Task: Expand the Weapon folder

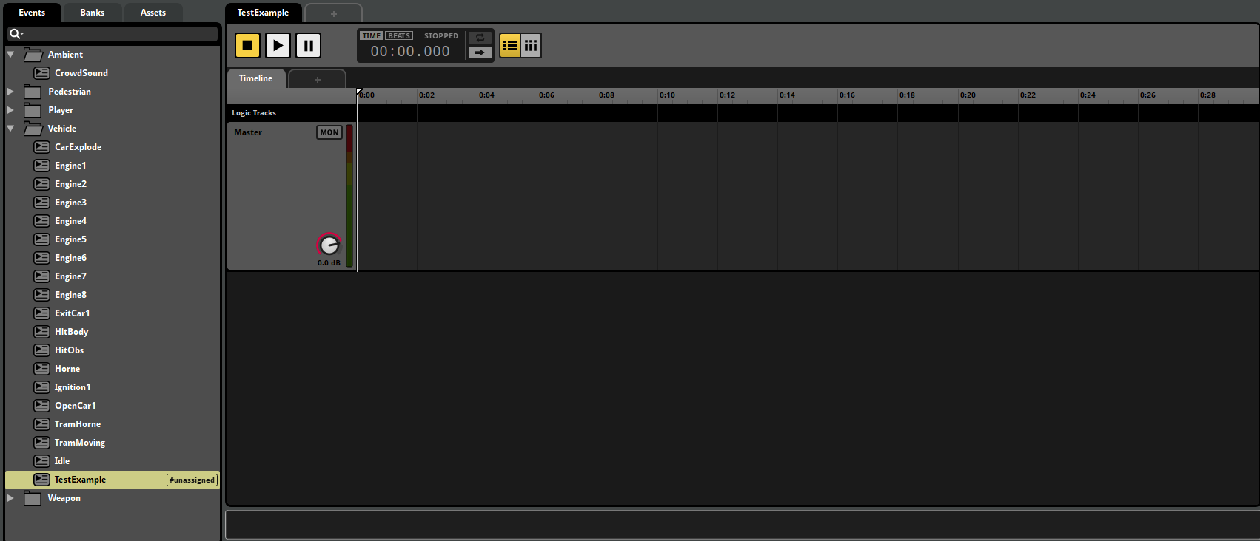Action: pyautogui.click(x=10, y=498)
